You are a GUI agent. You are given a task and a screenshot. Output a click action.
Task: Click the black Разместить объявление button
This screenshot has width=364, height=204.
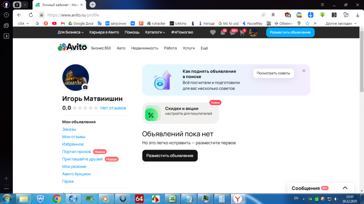click(170, 156)
